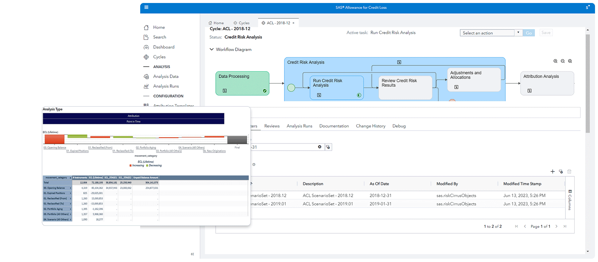The width and height of the screenshot is (598, 262).
Task: Open the Analysis Runs tab in the cycle
Action: [x=299, y=126]
